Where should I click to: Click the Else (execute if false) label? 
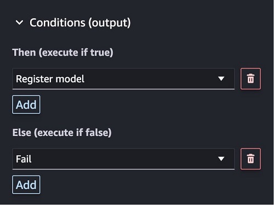(x=62, y=133)
